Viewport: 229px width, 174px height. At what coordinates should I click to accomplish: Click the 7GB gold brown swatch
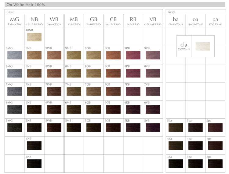point(93,91)
